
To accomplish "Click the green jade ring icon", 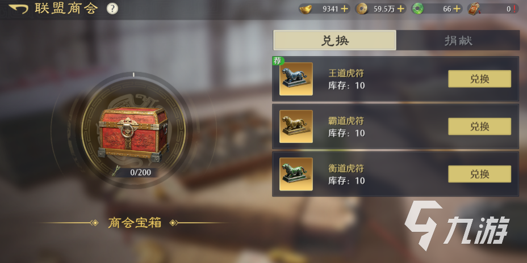I will click(x=417, y=9).
